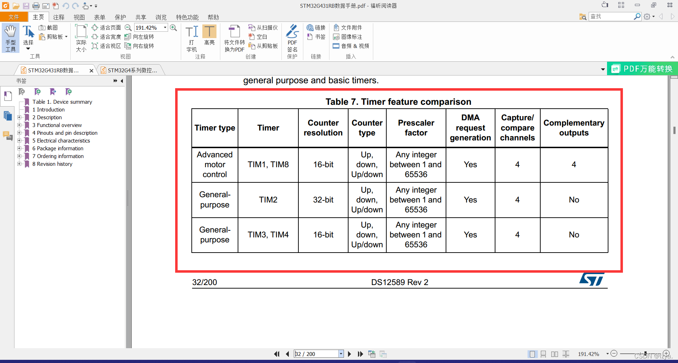Expand the '2 Description' bookmark
The height and width of the screenshot is (363, 678).
click(19, 117)
